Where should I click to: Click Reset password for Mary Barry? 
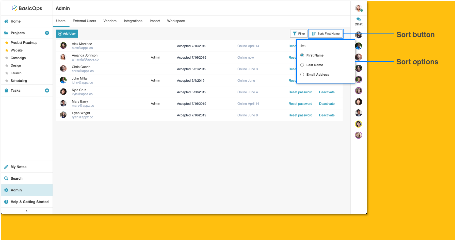[300, 104]
